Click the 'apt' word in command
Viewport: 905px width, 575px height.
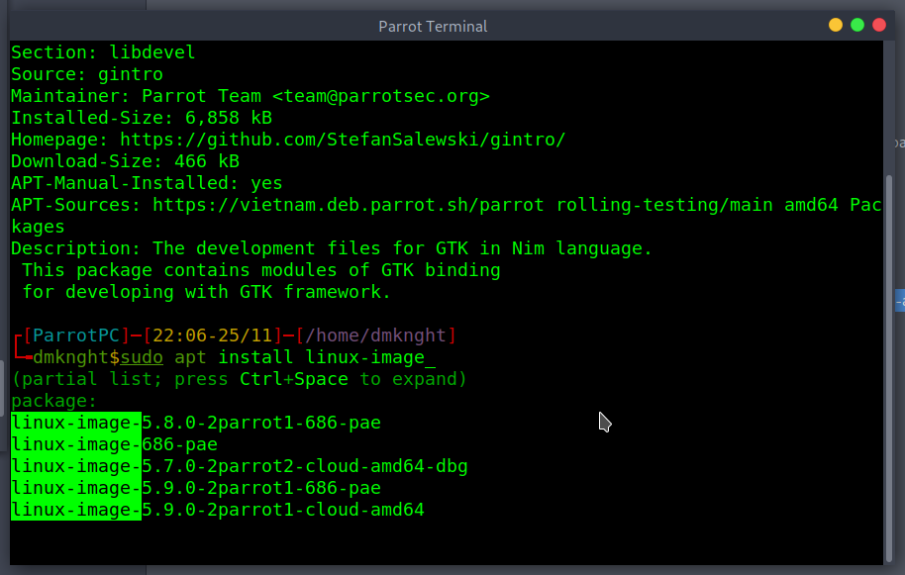tap(190, 357)
